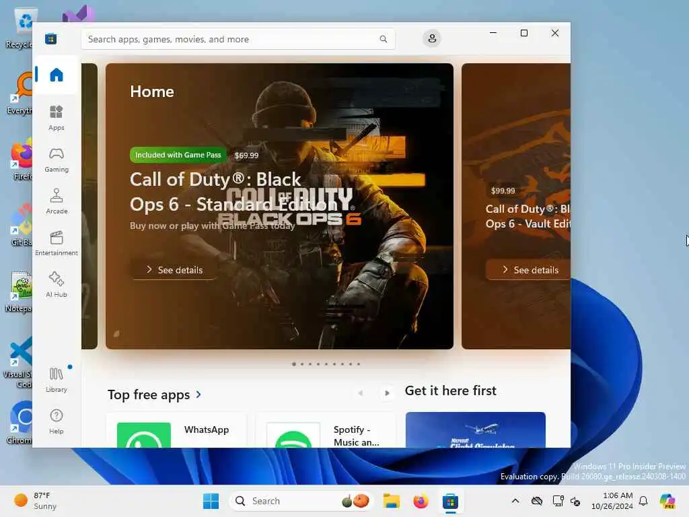This screenshot has width=689, height=517.
Task: Open the Help page from sidebar
Action: [57, 422]
